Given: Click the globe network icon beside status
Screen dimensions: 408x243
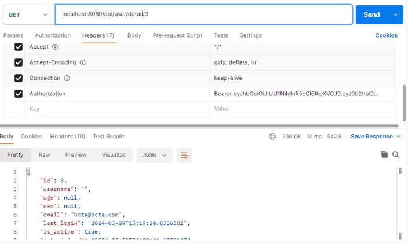Looking at the screenshot, I should click(273, 137).
